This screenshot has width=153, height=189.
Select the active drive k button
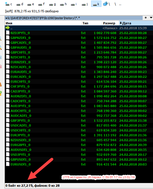pos(96,4)
